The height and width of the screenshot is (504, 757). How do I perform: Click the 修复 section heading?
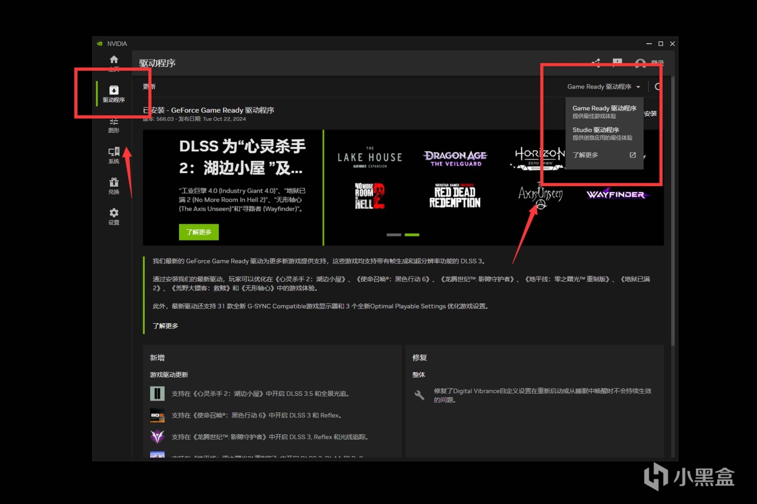coord(420,357)
